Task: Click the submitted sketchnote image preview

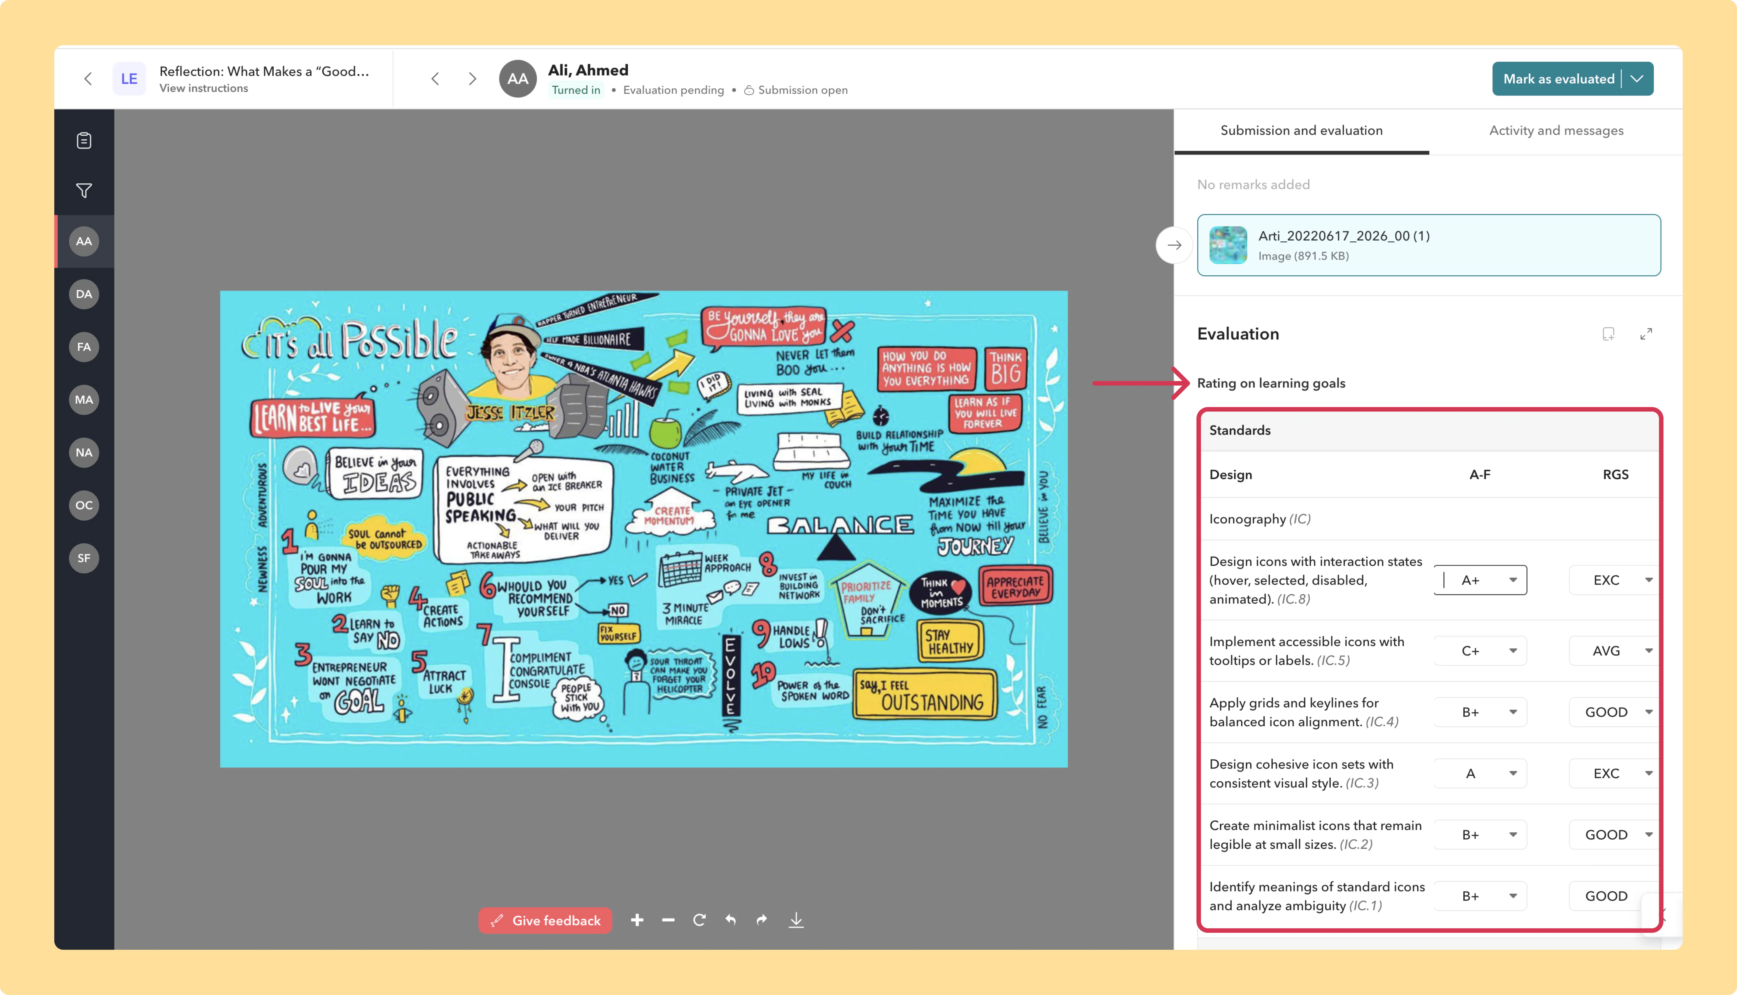Action: click(x=644, y=529)
